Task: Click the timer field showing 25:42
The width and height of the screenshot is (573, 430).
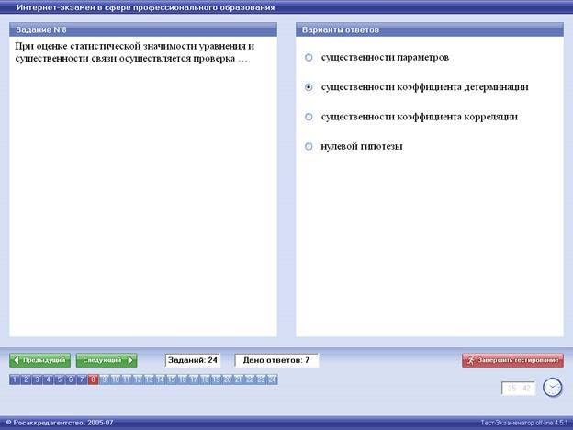Action: point(519,388)
